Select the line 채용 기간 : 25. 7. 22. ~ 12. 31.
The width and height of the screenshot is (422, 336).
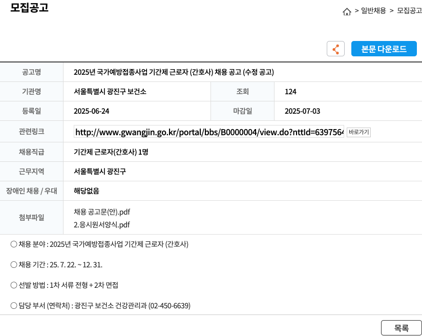point(56,265)
